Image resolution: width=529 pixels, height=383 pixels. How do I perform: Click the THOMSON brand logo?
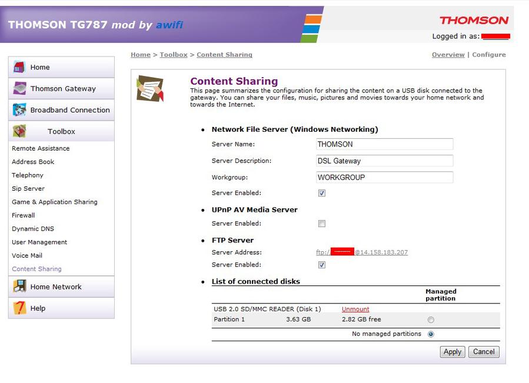pos(474,21)
